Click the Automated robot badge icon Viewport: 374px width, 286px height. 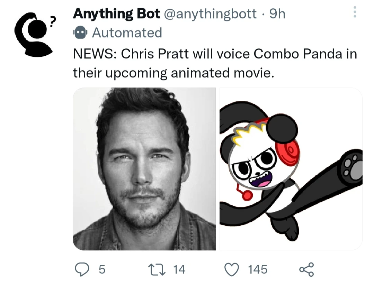(80, 33)
